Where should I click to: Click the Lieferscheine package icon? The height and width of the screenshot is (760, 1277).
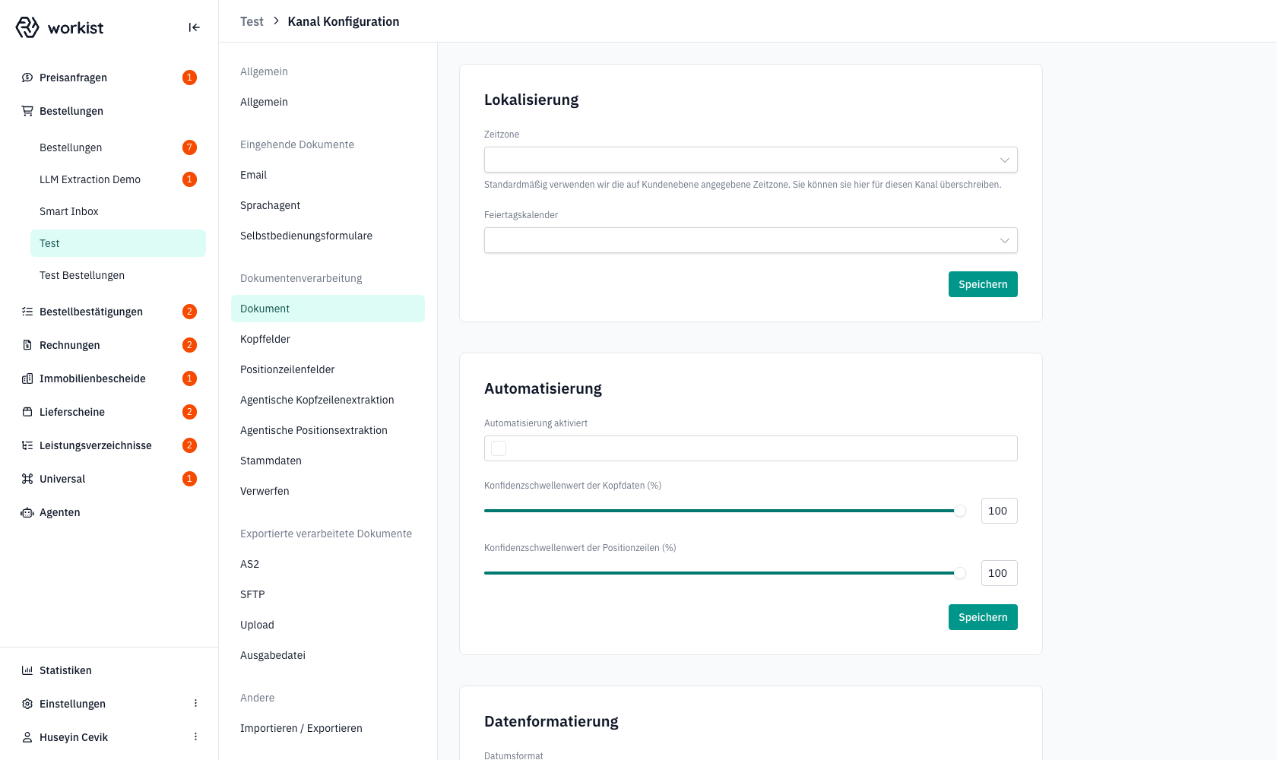point(27,412)
